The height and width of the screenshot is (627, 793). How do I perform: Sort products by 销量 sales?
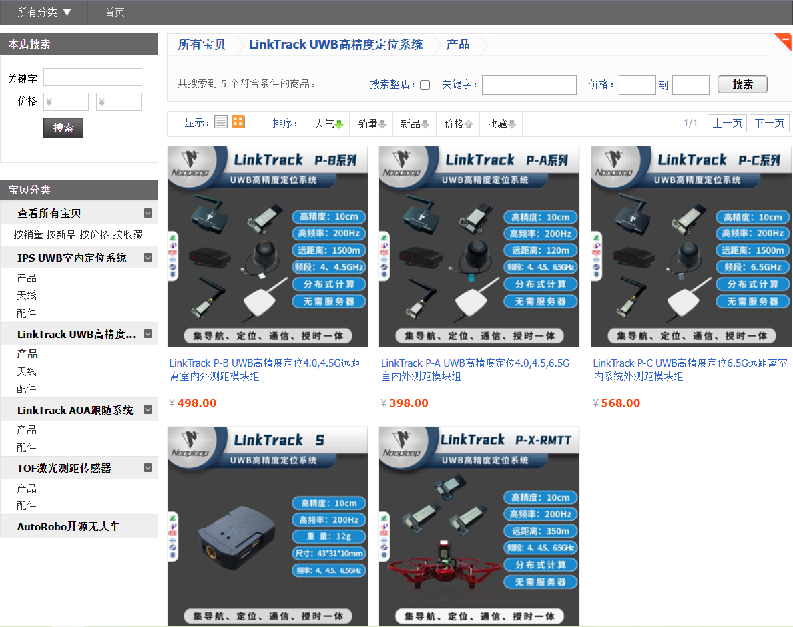372,124
